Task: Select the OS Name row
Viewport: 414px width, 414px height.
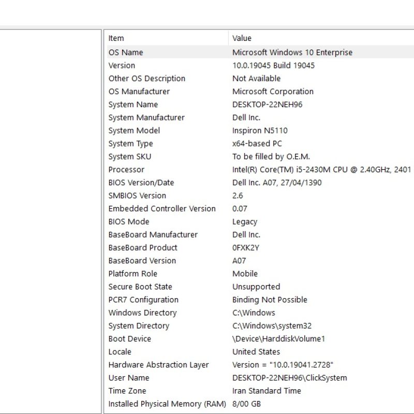Action: [126, 52]
